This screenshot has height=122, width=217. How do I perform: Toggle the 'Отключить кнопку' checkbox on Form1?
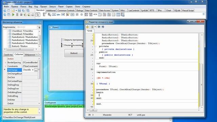pyautogui.click(x=63, y=45)
